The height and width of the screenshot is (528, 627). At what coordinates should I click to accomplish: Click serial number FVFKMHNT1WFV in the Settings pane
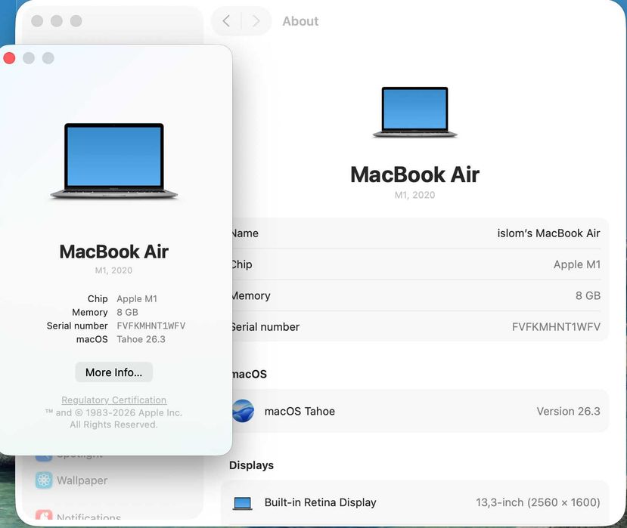coord(556,327)
